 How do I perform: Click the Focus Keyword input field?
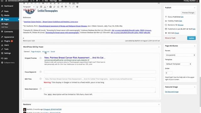pos(100,72)
